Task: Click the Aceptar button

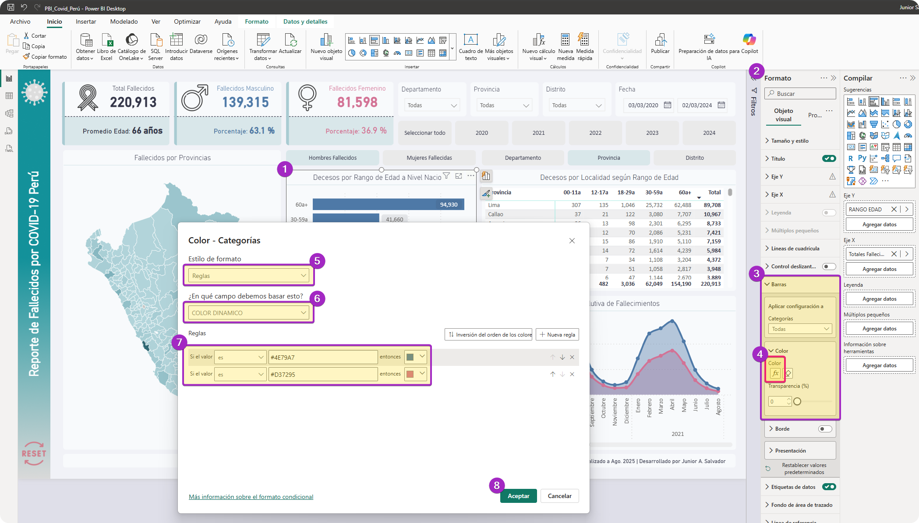Action: 518,496
